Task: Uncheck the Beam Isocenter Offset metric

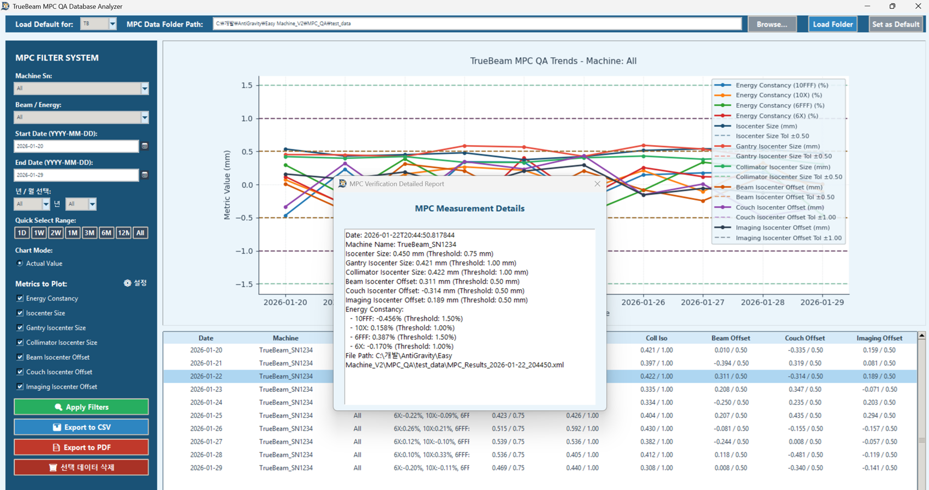Action: 20,357
